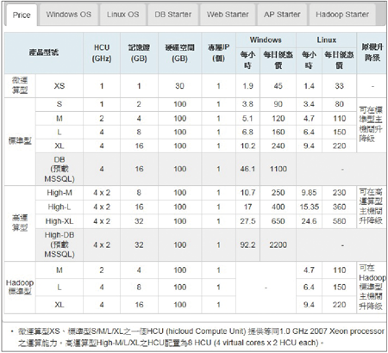Click the 27.5 Windows hourly price
The height and width of the screenshot is (353, 388).
tap(247, 221)
